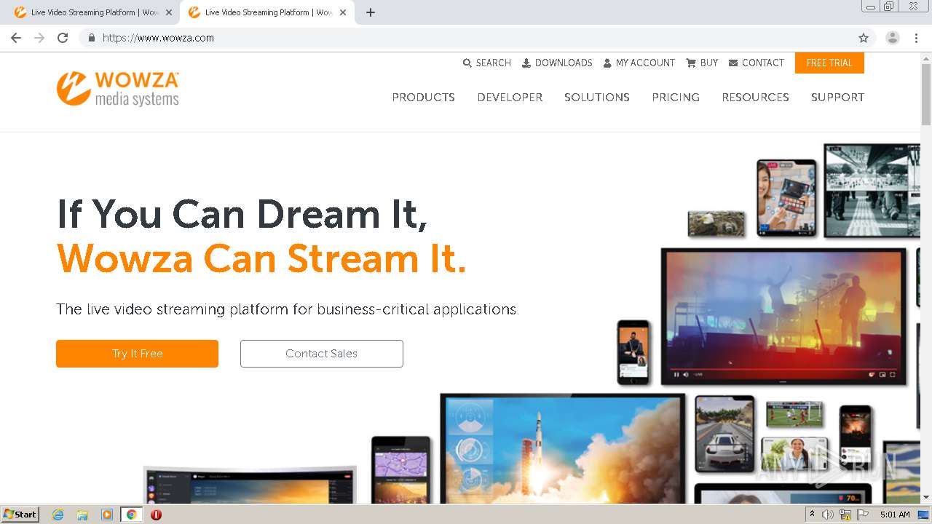The image size is (932, 524).
Task: Open a new browser tab
Action: point(371,12)
